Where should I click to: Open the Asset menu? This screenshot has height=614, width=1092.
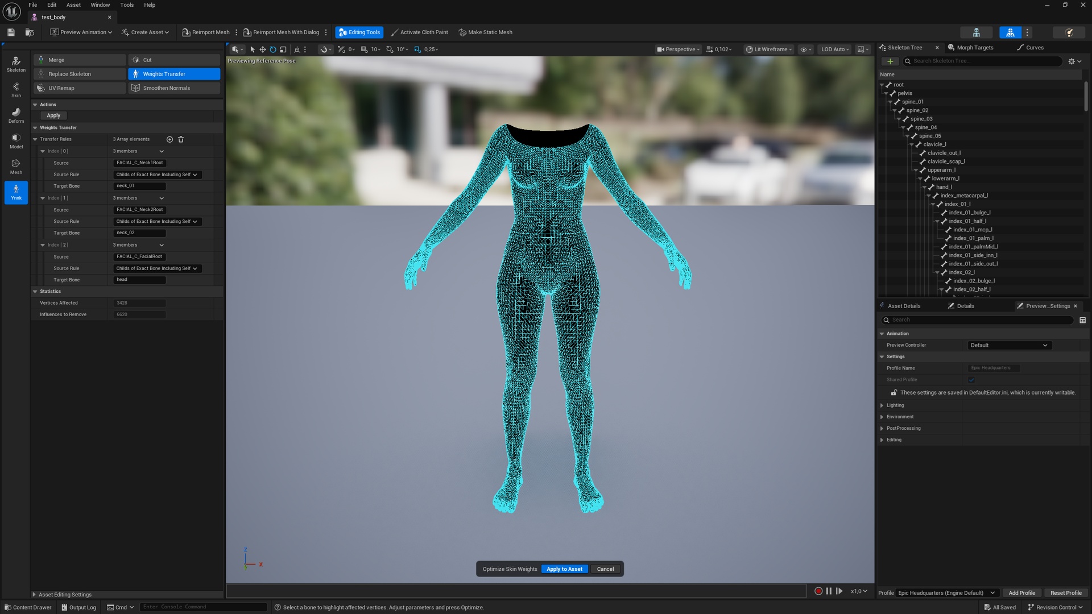click(x=73, y=5)
